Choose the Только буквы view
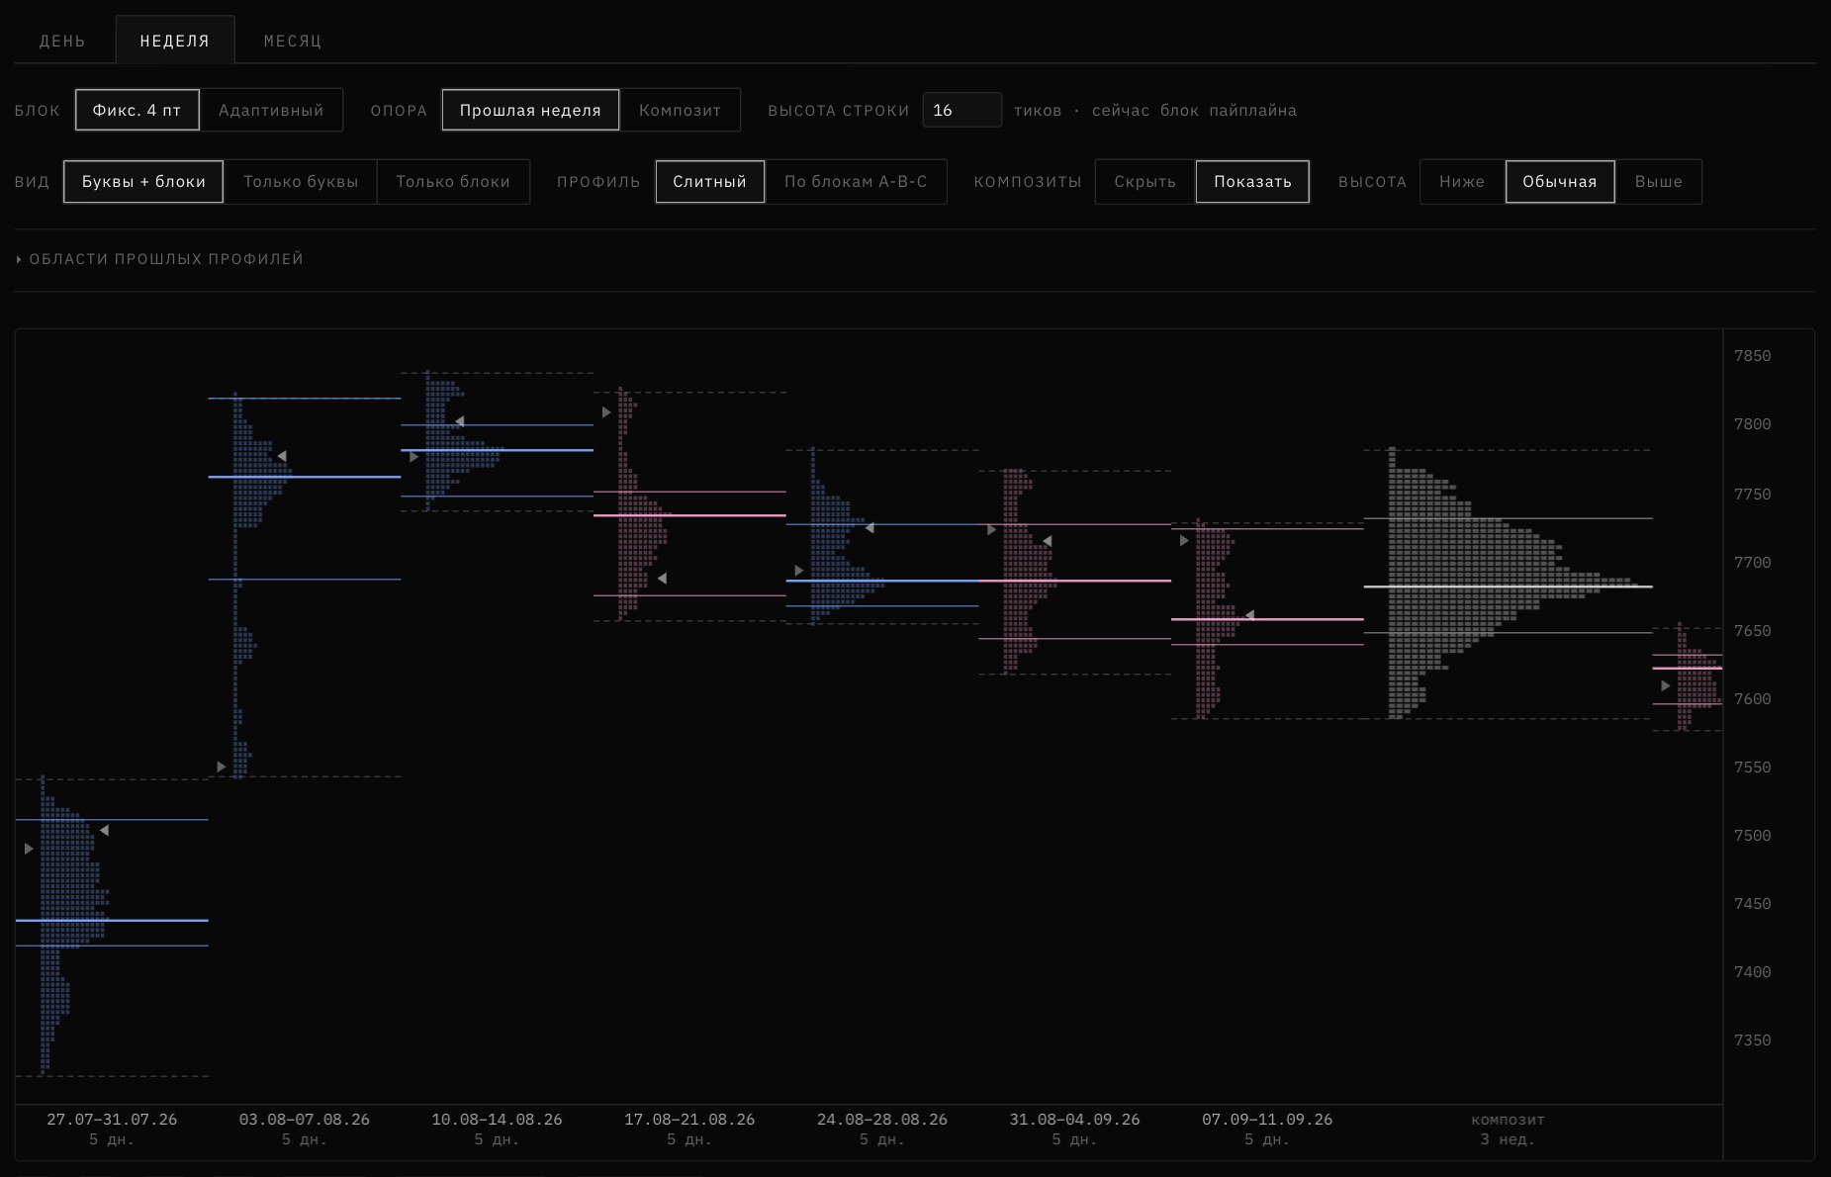 click(301, 181)
